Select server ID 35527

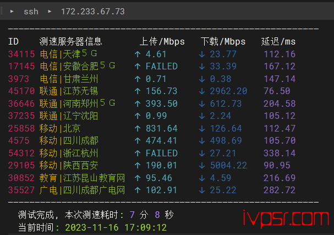[x=21, y=190]
